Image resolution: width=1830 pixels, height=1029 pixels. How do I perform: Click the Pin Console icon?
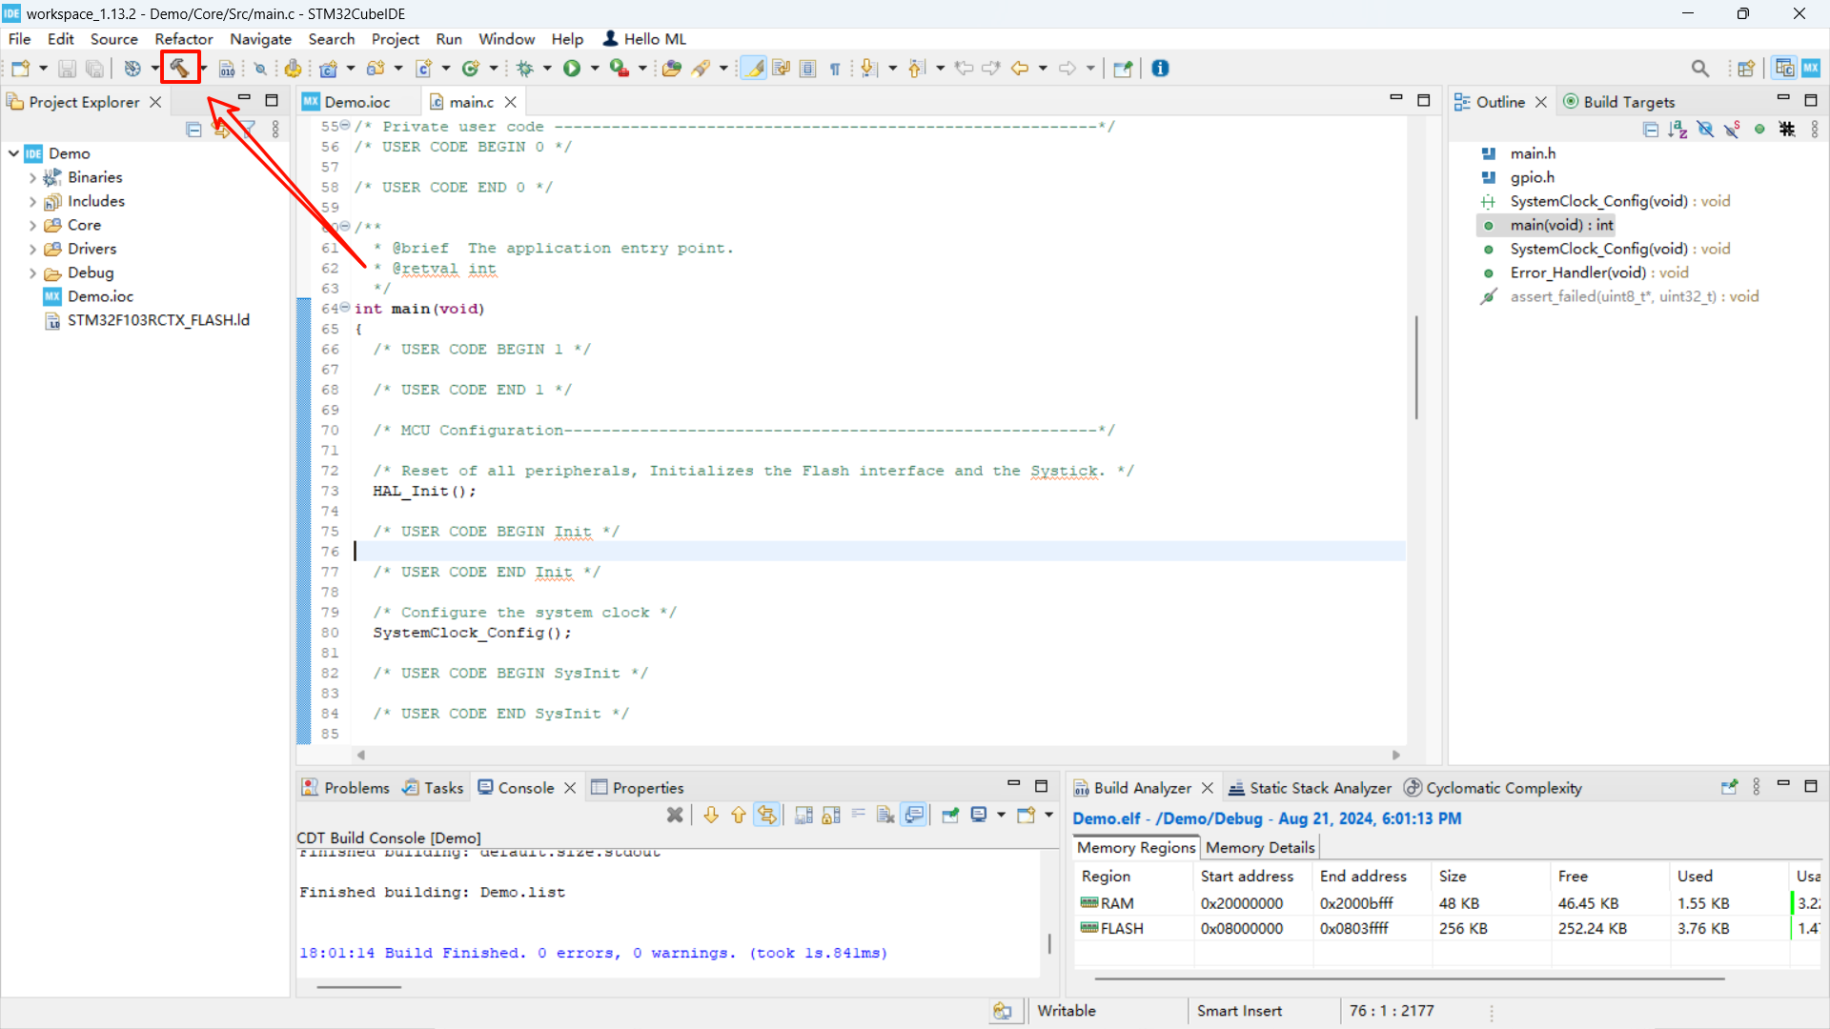pos(950,815)
